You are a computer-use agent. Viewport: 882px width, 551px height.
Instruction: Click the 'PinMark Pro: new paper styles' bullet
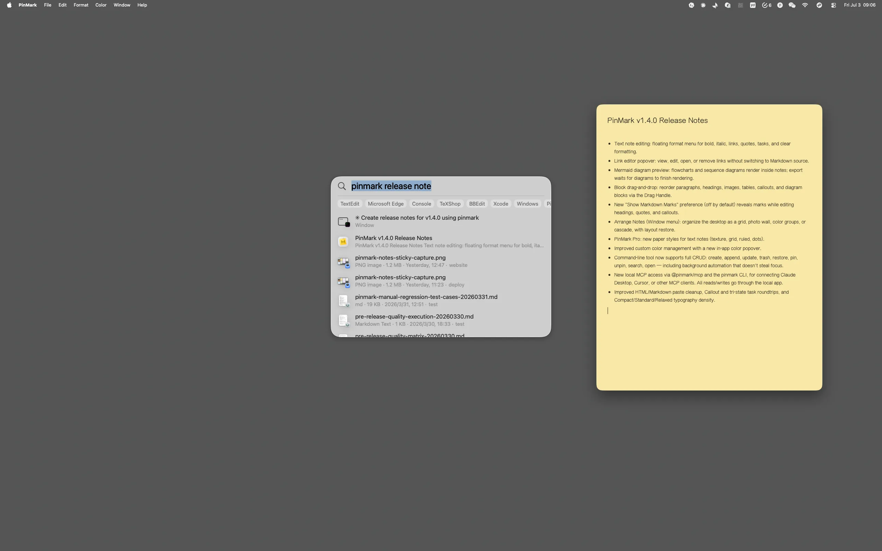coord(689,239)
